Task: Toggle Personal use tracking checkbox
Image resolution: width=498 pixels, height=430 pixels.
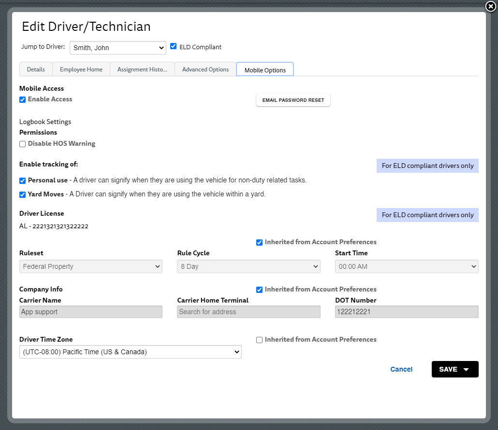Action: (23, 180)
